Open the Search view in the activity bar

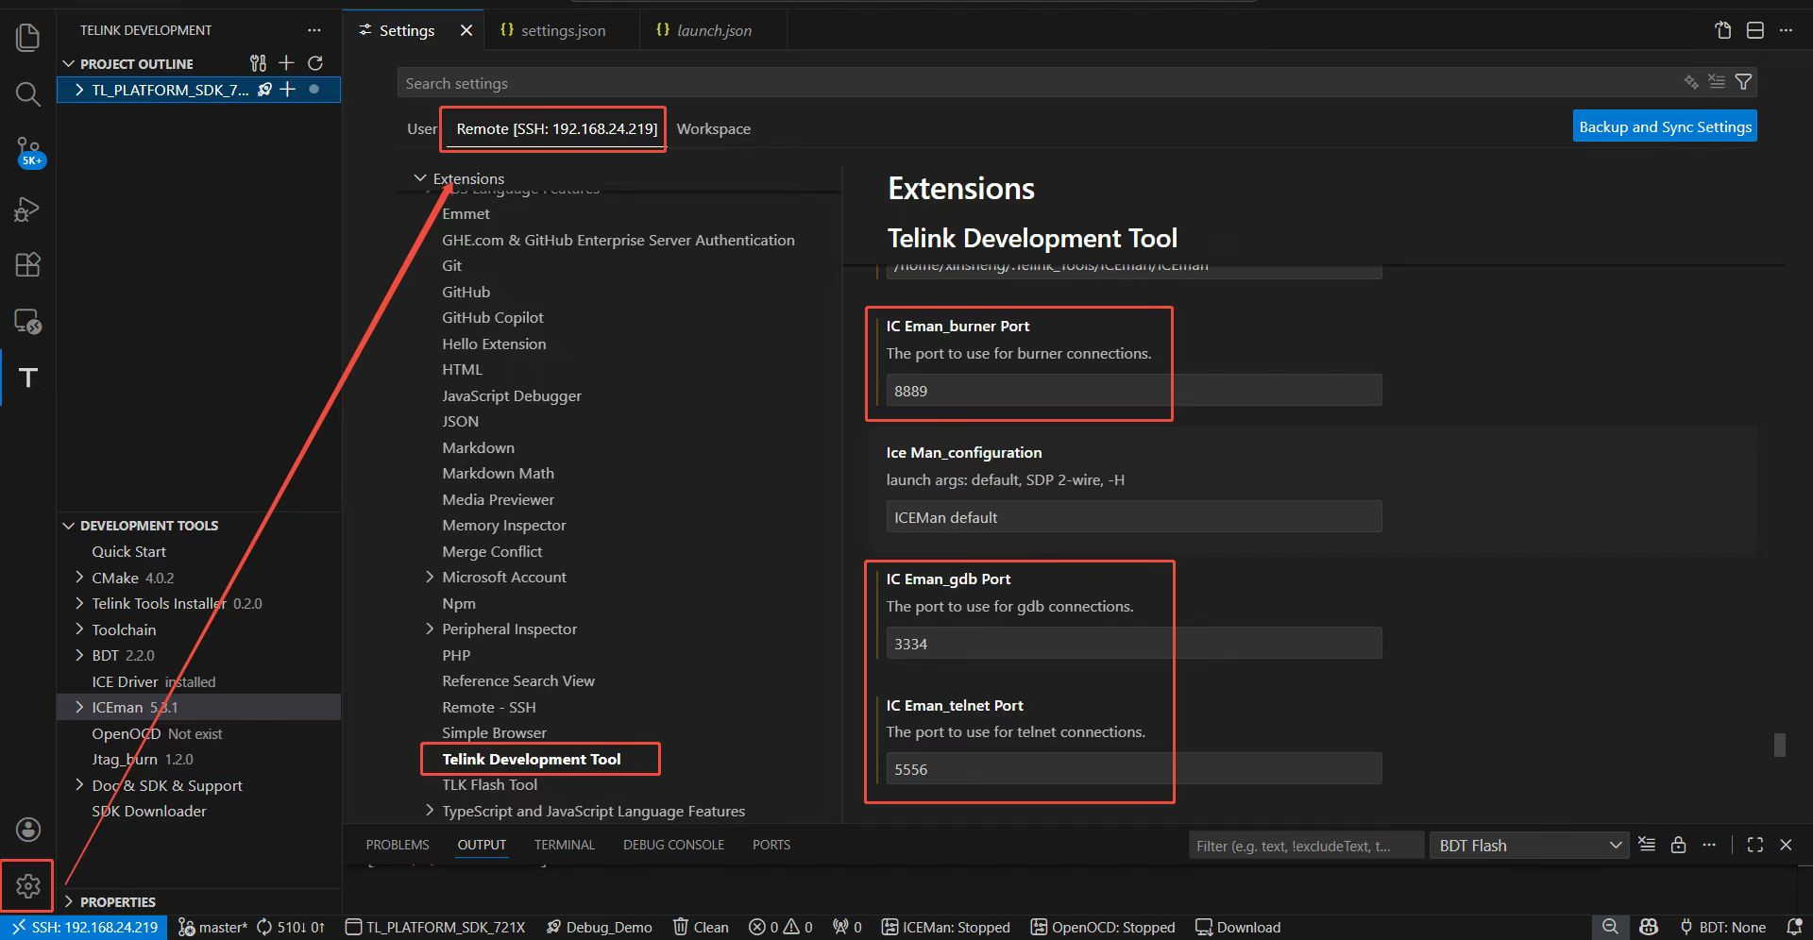27,94
